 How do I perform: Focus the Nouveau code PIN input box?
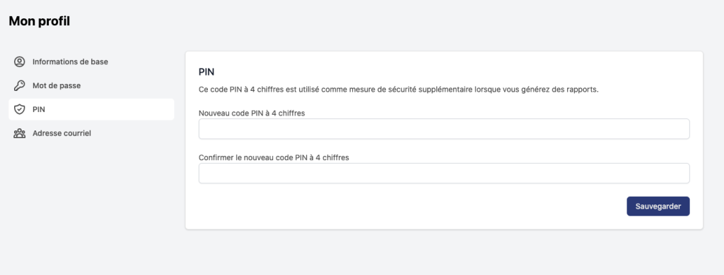[x=444, y=129]
